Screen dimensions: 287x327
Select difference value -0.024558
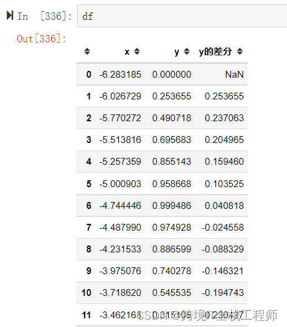point(223,228)
